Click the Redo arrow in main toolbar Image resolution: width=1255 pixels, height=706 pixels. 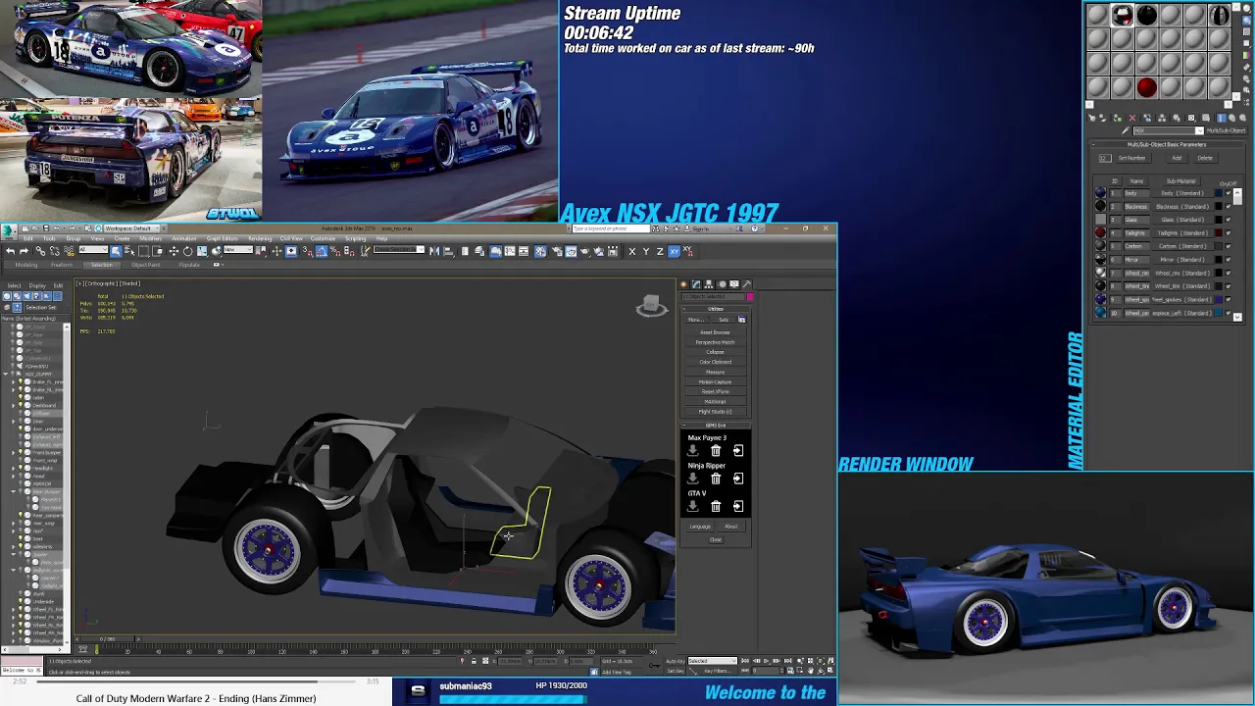tap(24, 251)
